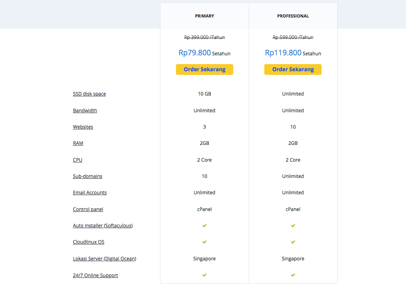Viewport: 406px width, 299px height.
Task: Select the PROFESSIONAL plan column header
Action: [x=293, y=16]
